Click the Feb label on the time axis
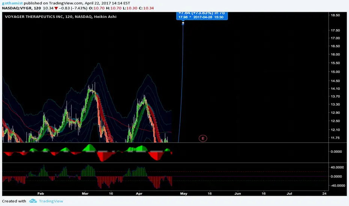This screenshot has height=206, width=349. [40, 194]
